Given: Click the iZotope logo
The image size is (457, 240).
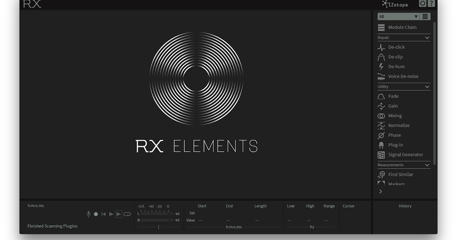Looking at the screenshot, I should point(395,4).
